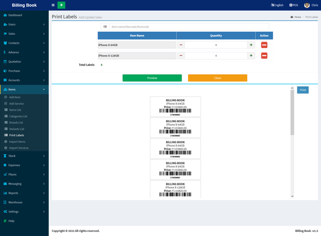The height and width of the screenshot is (236, 321).
Task: Increase iPhone X-64GB quantity with plus
Action: (251, 45)
